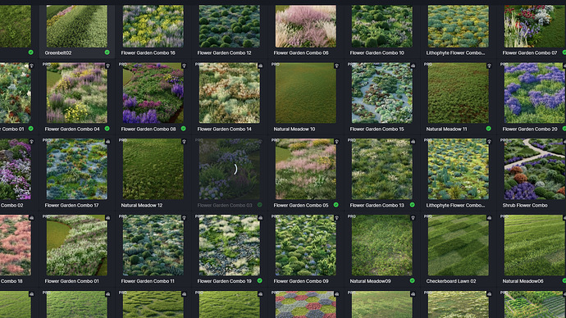Select the hexagon flower pattern thumbnail in bottom row

tap(306, 305)
